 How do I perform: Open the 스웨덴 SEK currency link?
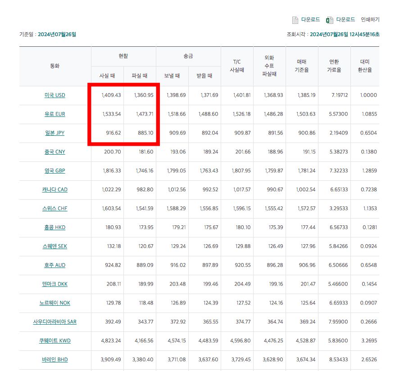coord(55,246)
